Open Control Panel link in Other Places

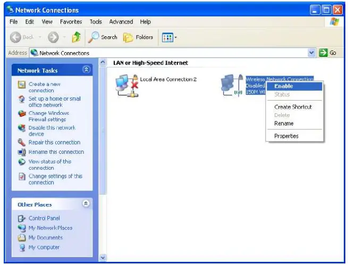tap(44, 218)
